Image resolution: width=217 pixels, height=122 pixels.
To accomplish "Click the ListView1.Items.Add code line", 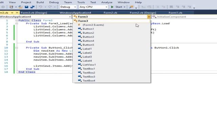I will [53, 66].
